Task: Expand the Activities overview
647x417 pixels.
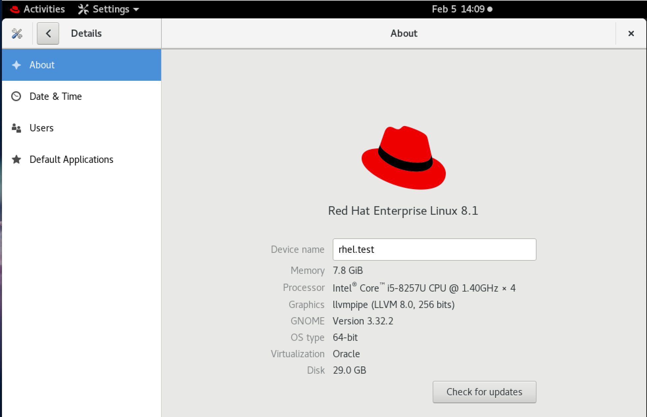Action: 44,9
